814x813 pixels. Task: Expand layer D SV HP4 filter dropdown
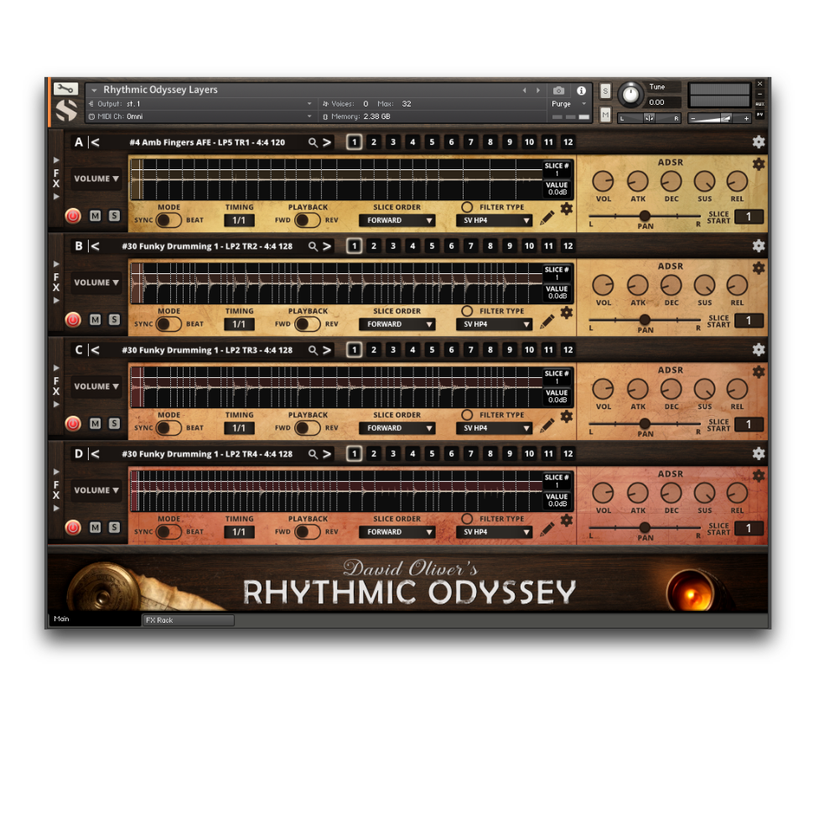[x=495, y=532]
